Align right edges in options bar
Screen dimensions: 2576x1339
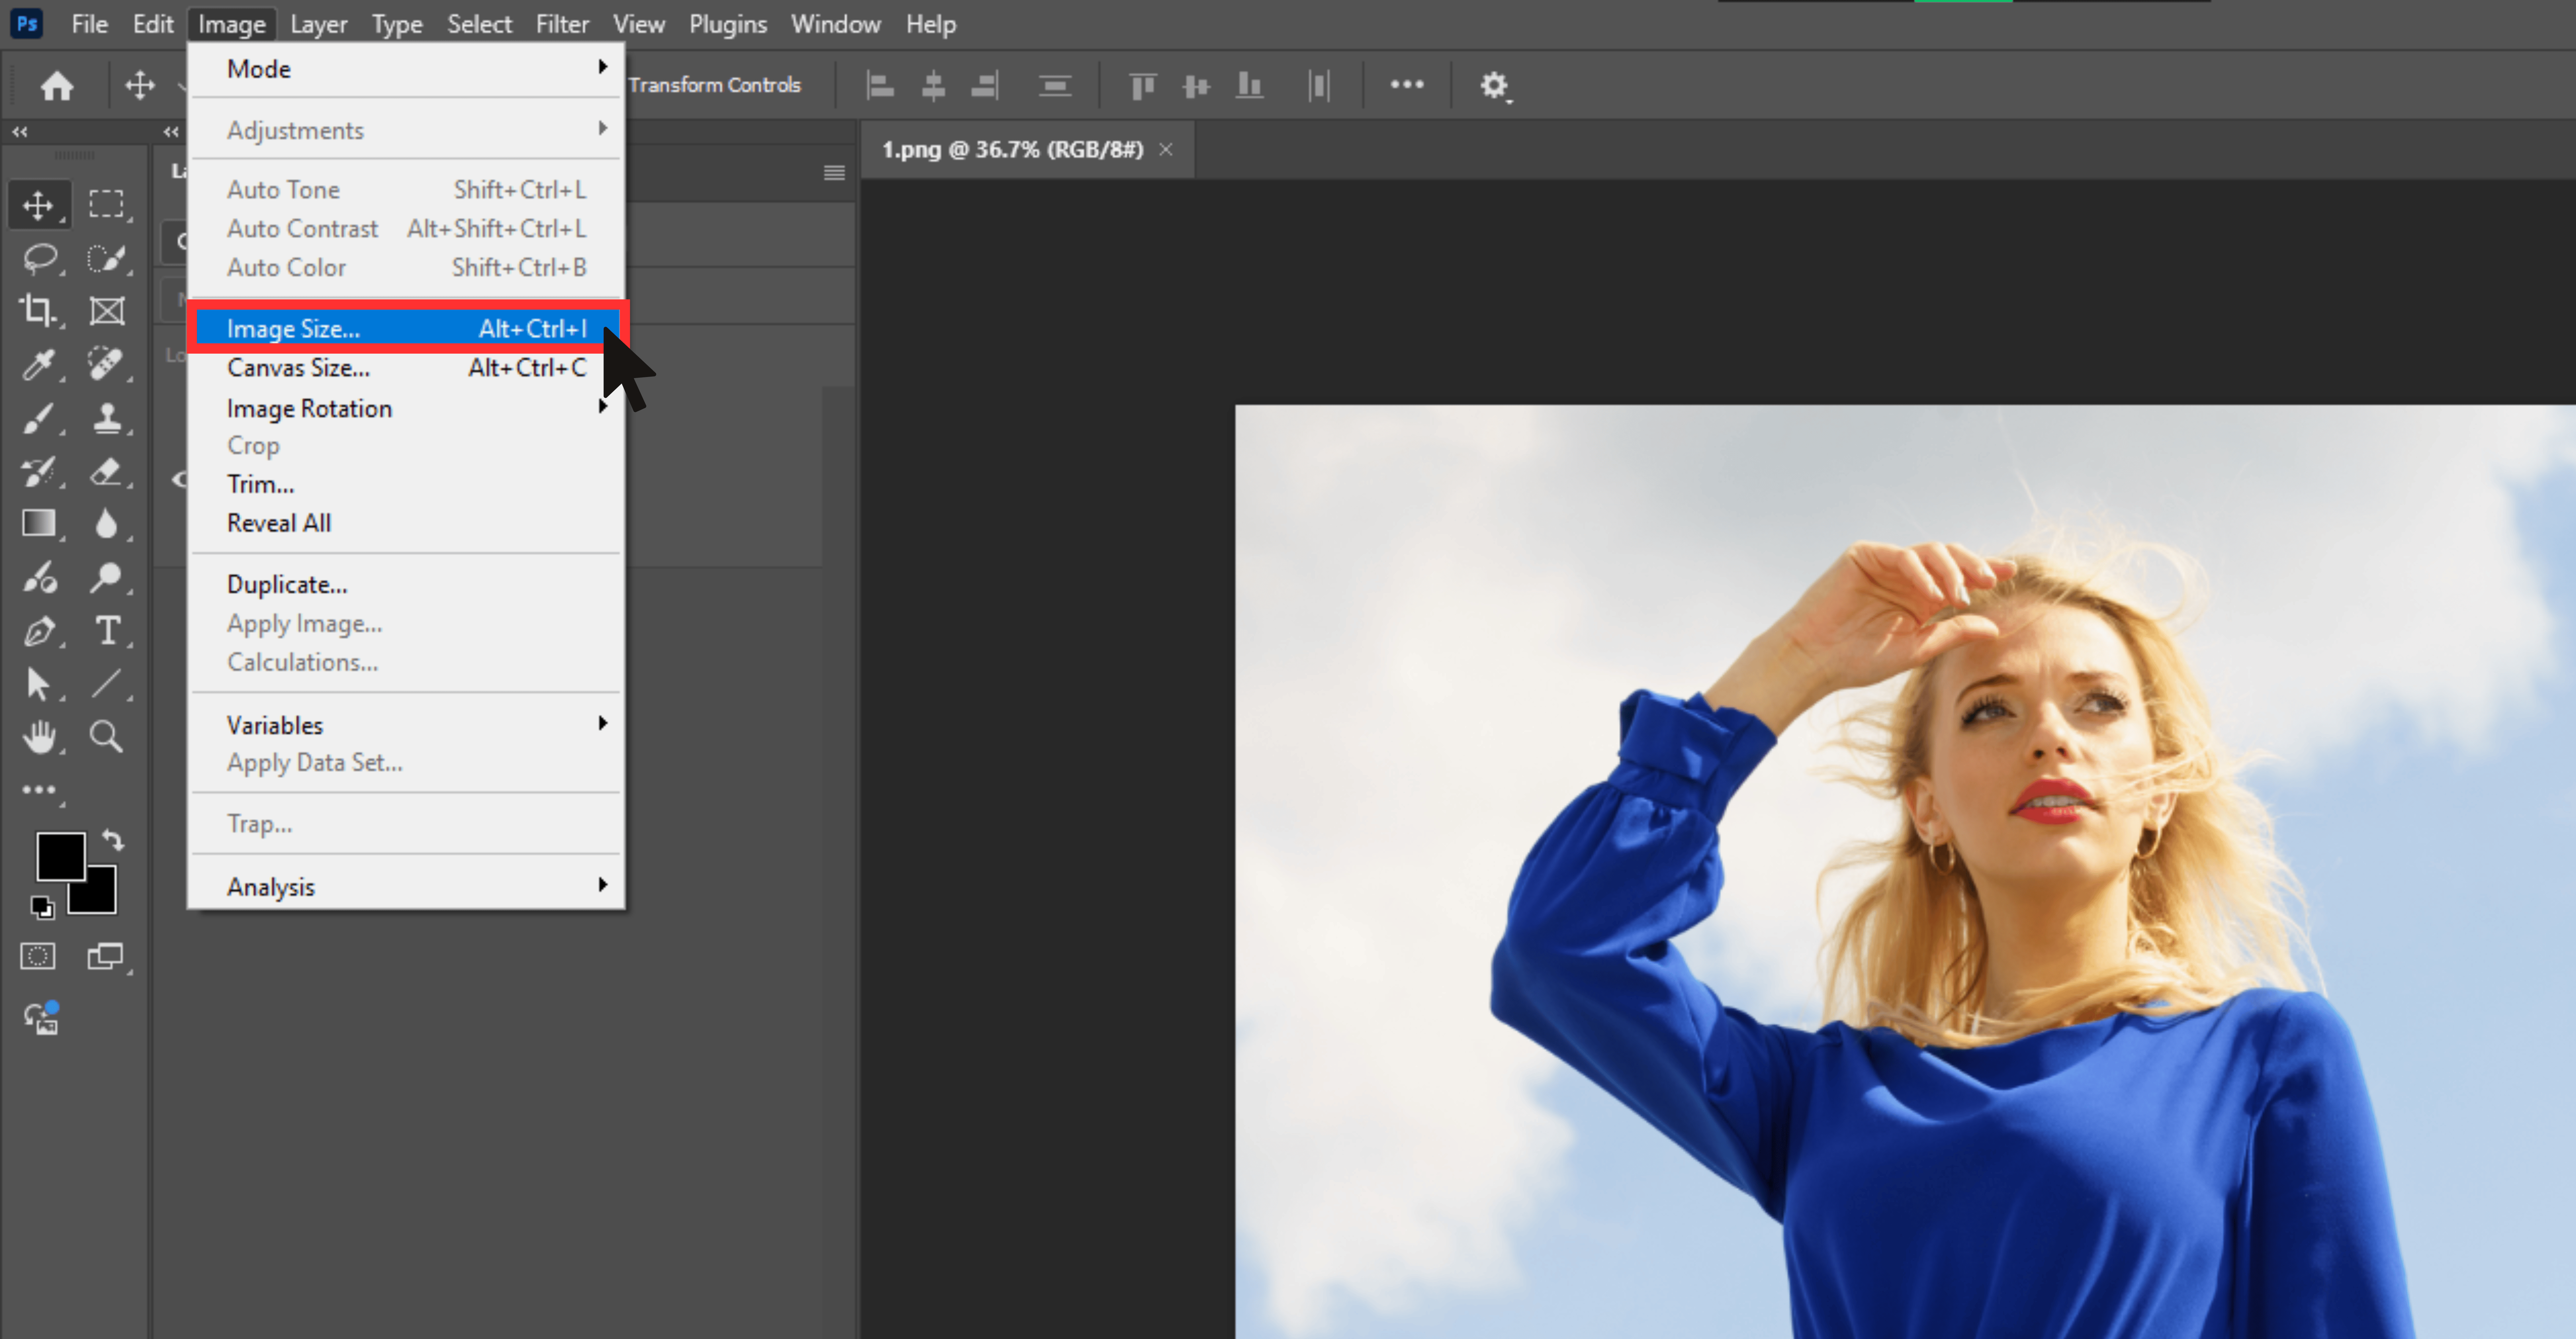click(x=985, y=86)
